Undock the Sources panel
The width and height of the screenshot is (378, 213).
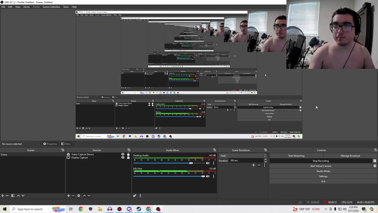click(129, 150)
